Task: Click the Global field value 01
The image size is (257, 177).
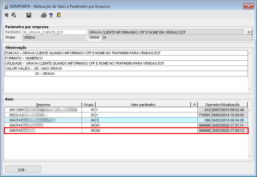Action: pos(177,37)
